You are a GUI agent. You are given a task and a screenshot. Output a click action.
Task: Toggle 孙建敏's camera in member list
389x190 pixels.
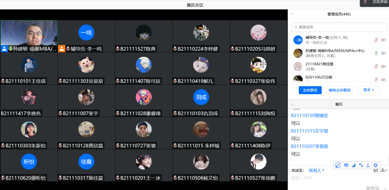pos(383,53)
